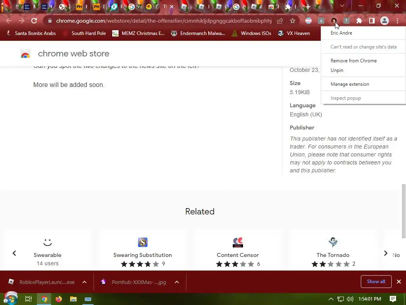Click the address bar URL field
This screenshot has height=305, width=406.
tap(164, 21)
